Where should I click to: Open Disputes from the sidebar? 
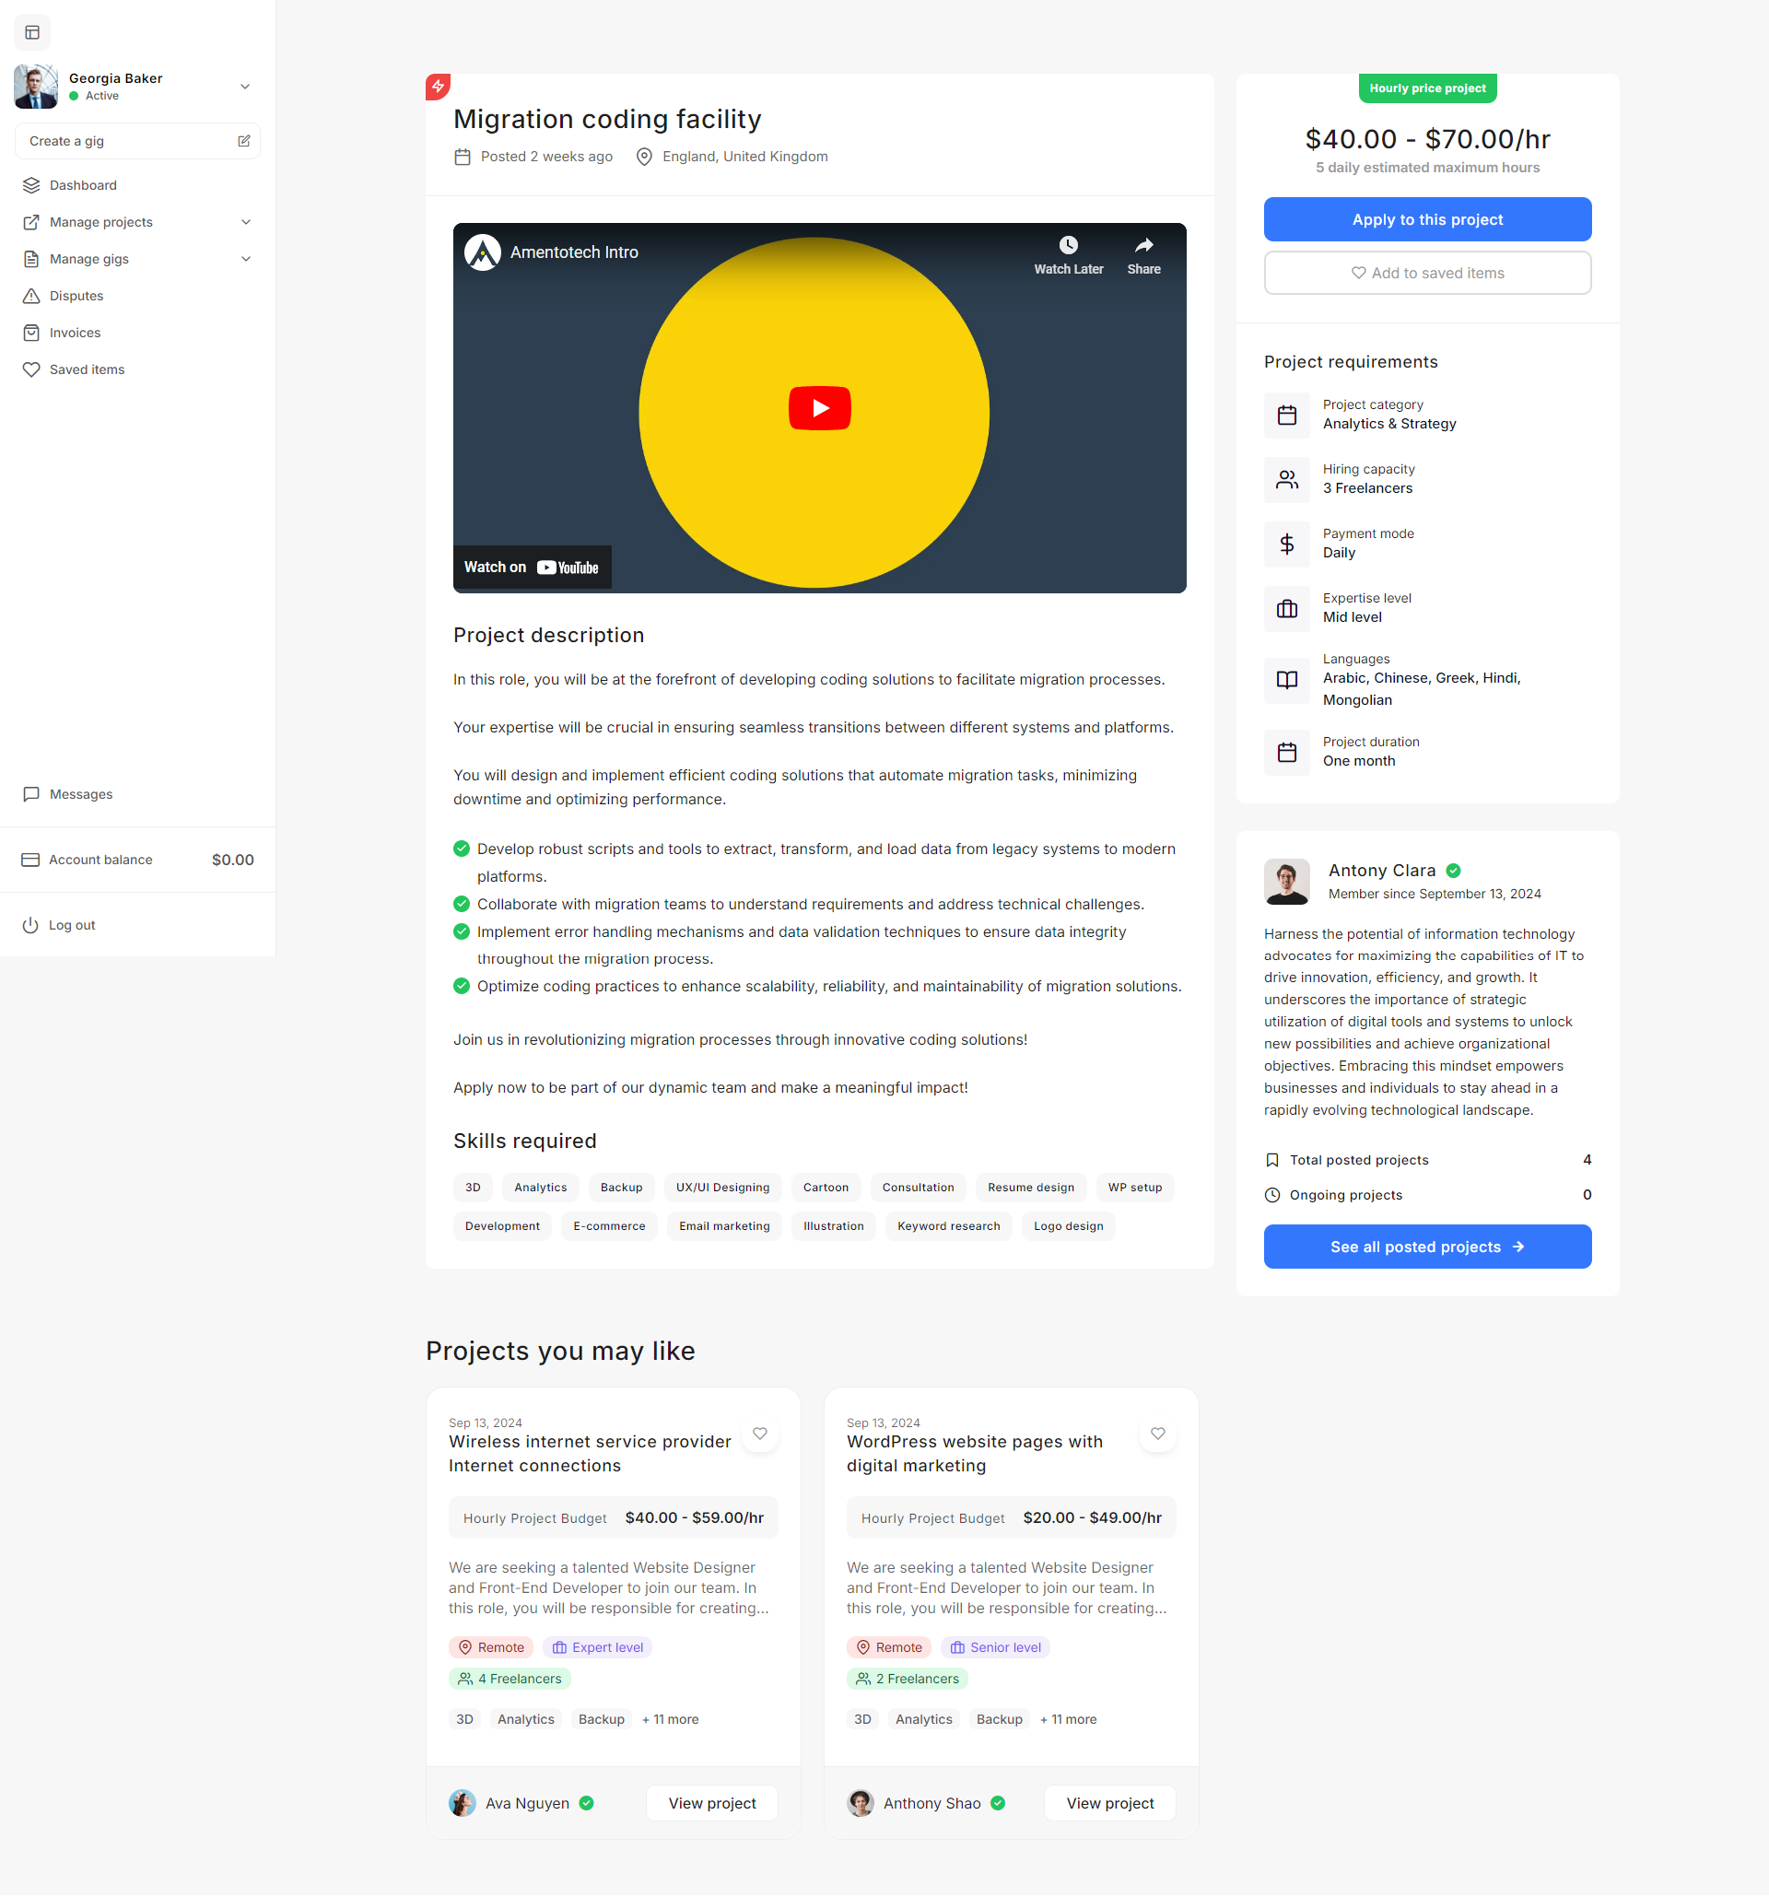tap(76, 296)
